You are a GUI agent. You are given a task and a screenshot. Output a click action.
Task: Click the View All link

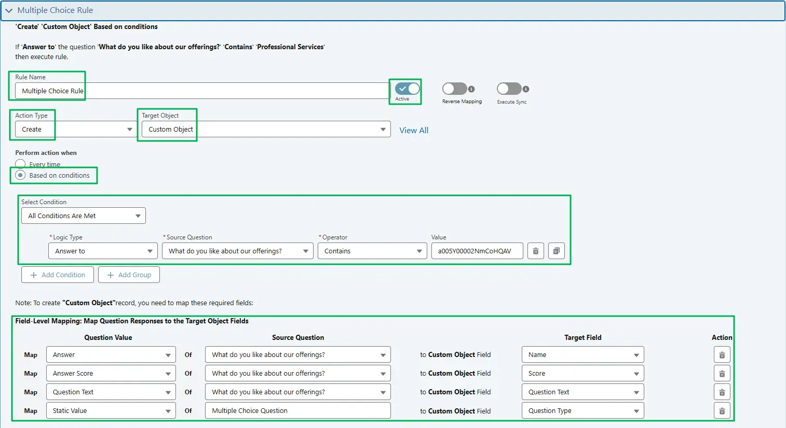[x=414, y=130]
